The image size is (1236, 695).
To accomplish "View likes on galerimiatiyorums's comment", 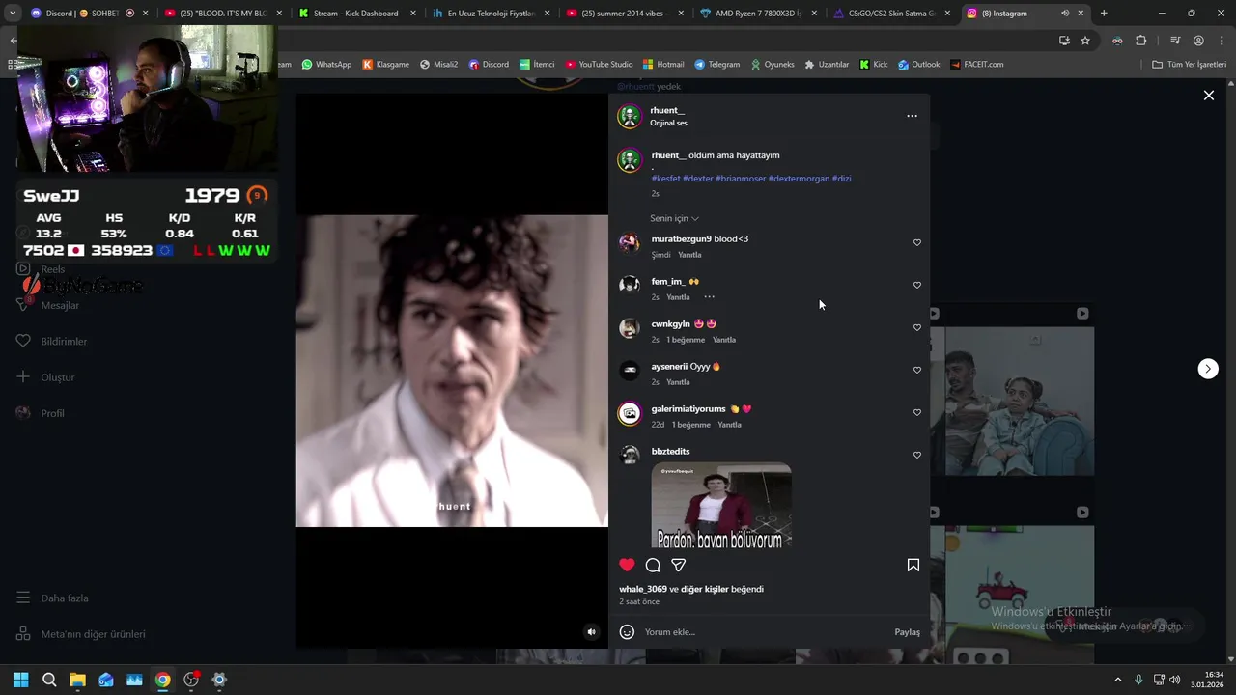I will (x=691, y=425).
